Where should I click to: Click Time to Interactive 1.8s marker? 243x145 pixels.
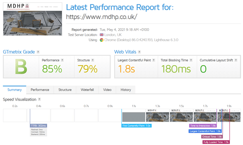pos(203,126)
